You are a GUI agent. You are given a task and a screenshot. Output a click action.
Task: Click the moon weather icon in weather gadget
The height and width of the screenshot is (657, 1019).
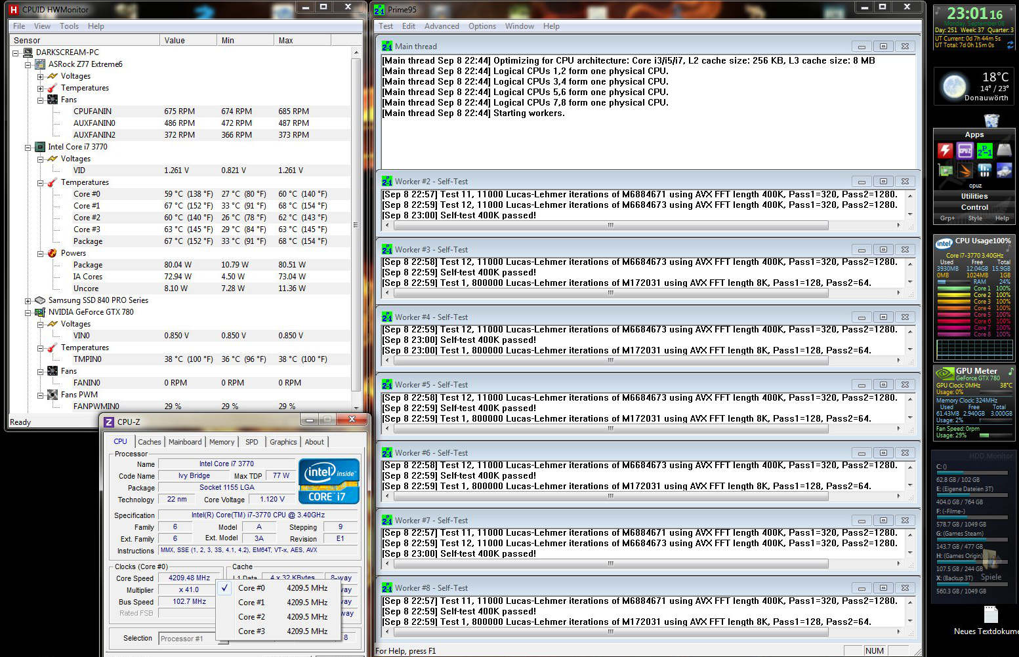point(954,86)
